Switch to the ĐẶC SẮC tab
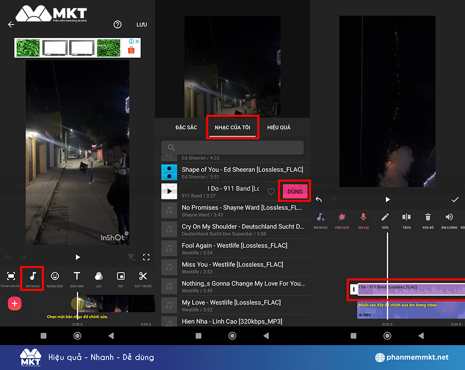The width and height of the screenshot is (465, 370). [186, 127]
